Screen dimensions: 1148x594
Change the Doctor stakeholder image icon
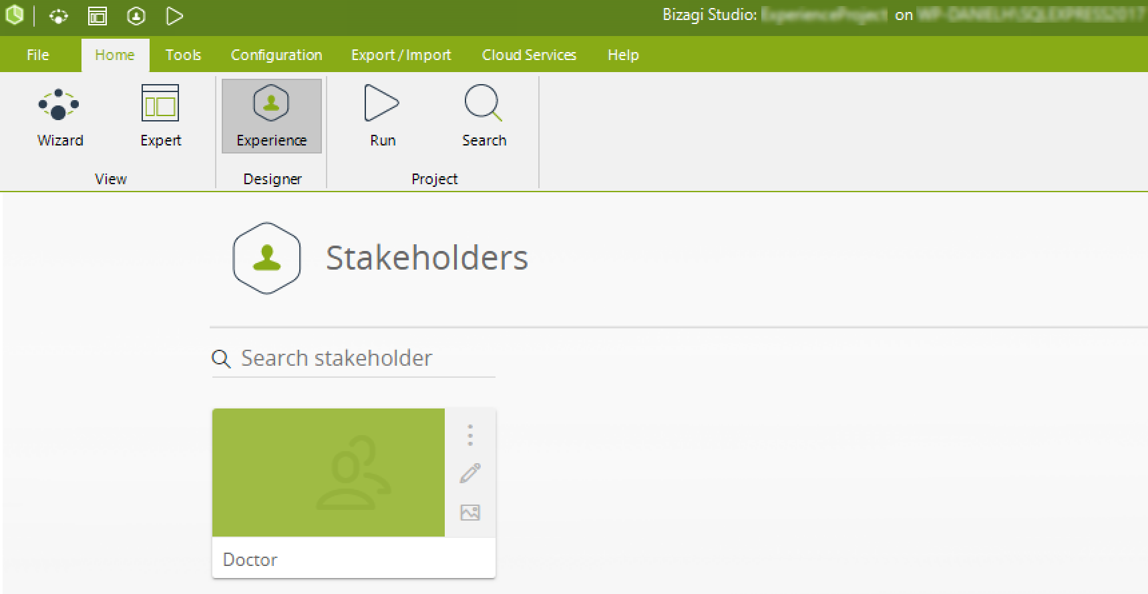point(470,513)
